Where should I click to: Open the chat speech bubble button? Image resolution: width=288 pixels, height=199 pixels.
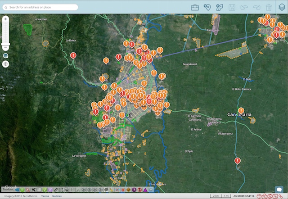pos(279,190)
